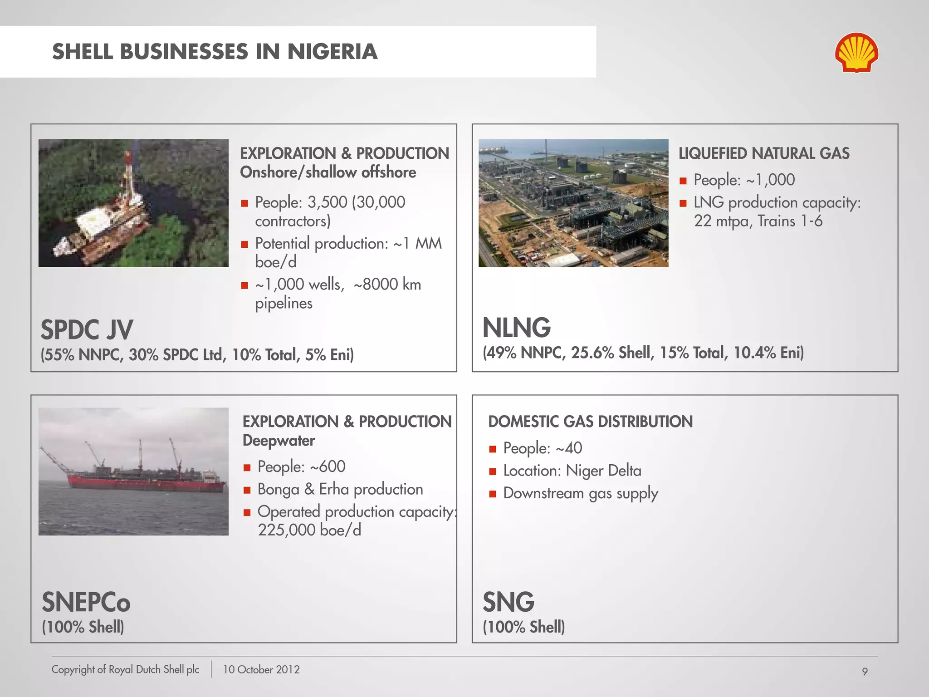This screenshot has height=697, width=929.
Task: Click the NLNG plant aerial photo
Action: [573, 203]
